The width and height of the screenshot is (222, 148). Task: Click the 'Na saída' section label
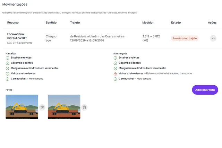click(x=11, y=53)
